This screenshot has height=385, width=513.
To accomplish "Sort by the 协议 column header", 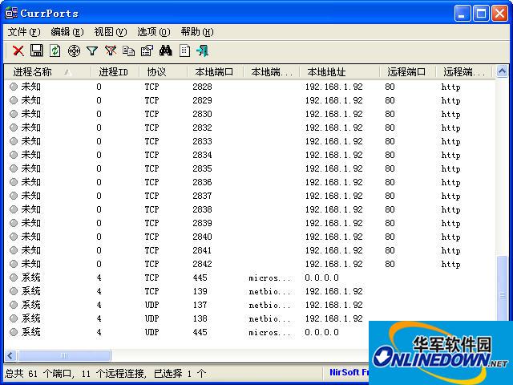I will (x=156, y=71).
